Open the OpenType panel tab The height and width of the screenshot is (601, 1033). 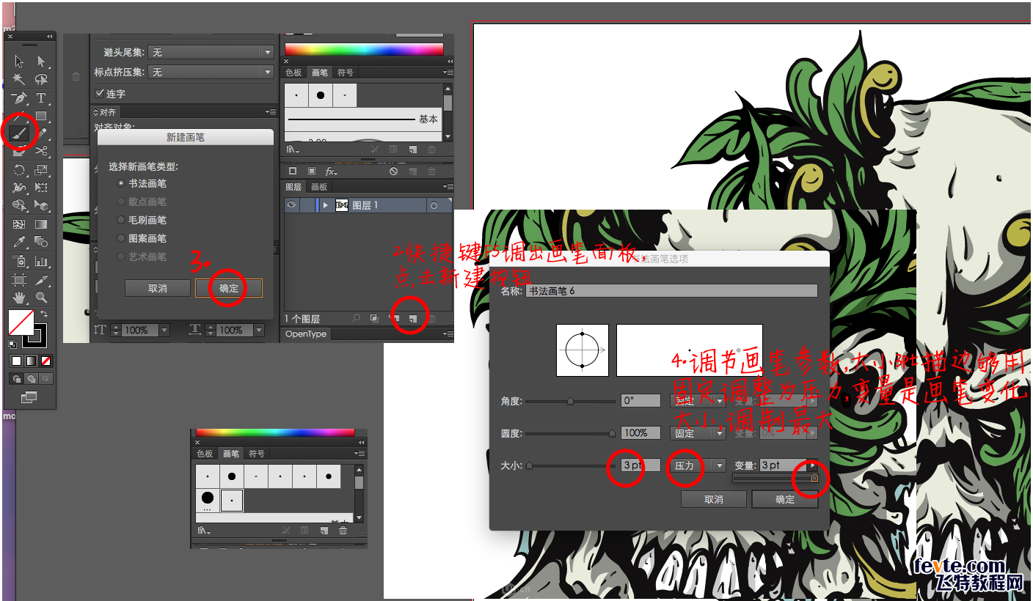pos(306,334)
